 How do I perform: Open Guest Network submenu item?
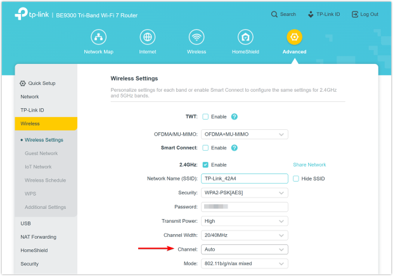(x=41, y=153)
